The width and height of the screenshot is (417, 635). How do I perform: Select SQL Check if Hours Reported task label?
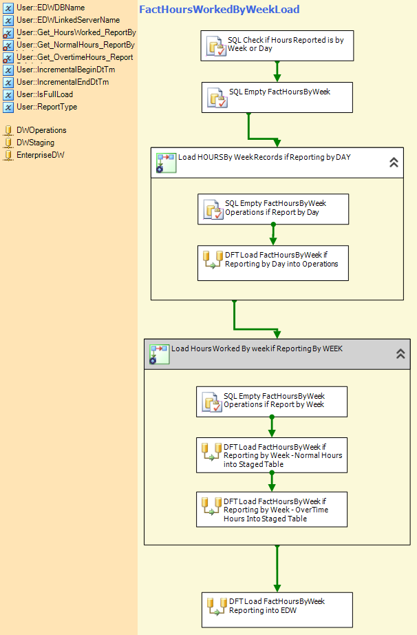(286, 44)
